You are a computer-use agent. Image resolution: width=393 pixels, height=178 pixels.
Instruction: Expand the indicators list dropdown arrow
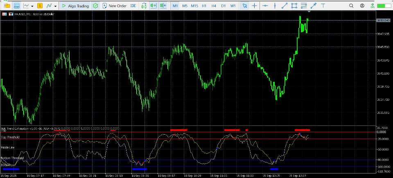[x=55, y=6]
